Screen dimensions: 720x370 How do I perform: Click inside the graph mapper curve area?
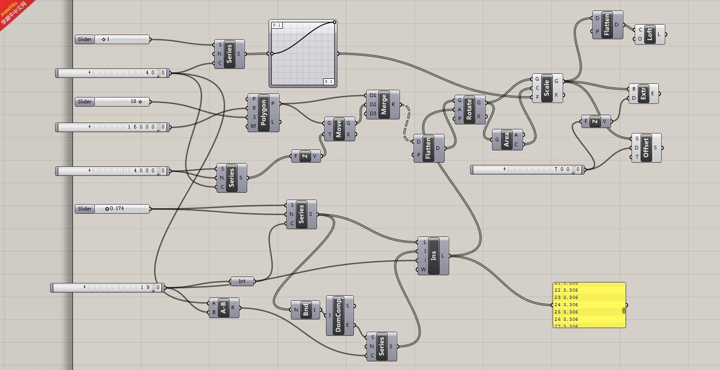pos(303,53)
